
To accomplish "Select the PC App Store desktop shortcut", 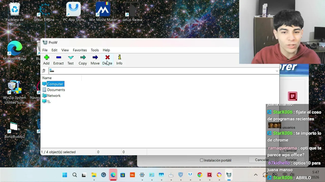I will [x=74, y=12].
